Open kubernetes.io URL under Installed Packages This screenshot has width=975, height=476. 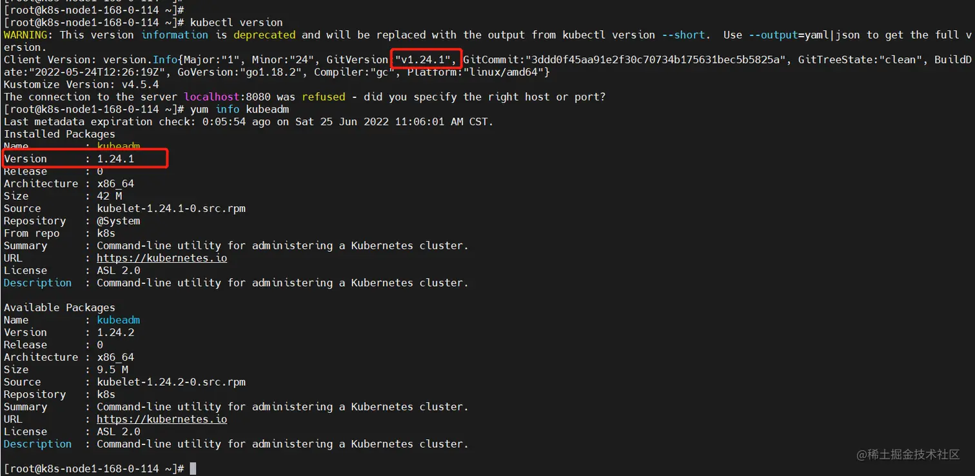(162, 258)
